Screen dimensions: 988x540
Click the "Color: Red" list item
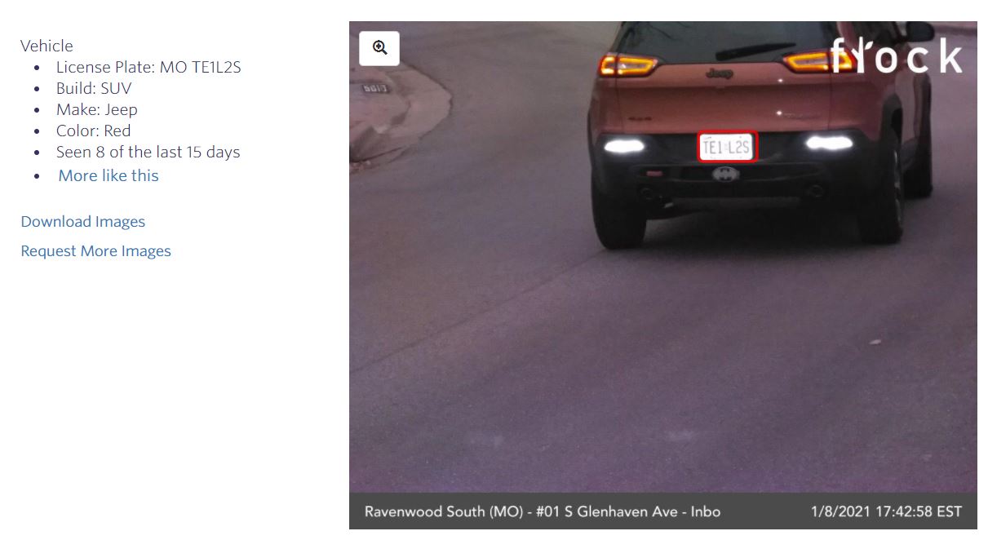coord(94,131)
